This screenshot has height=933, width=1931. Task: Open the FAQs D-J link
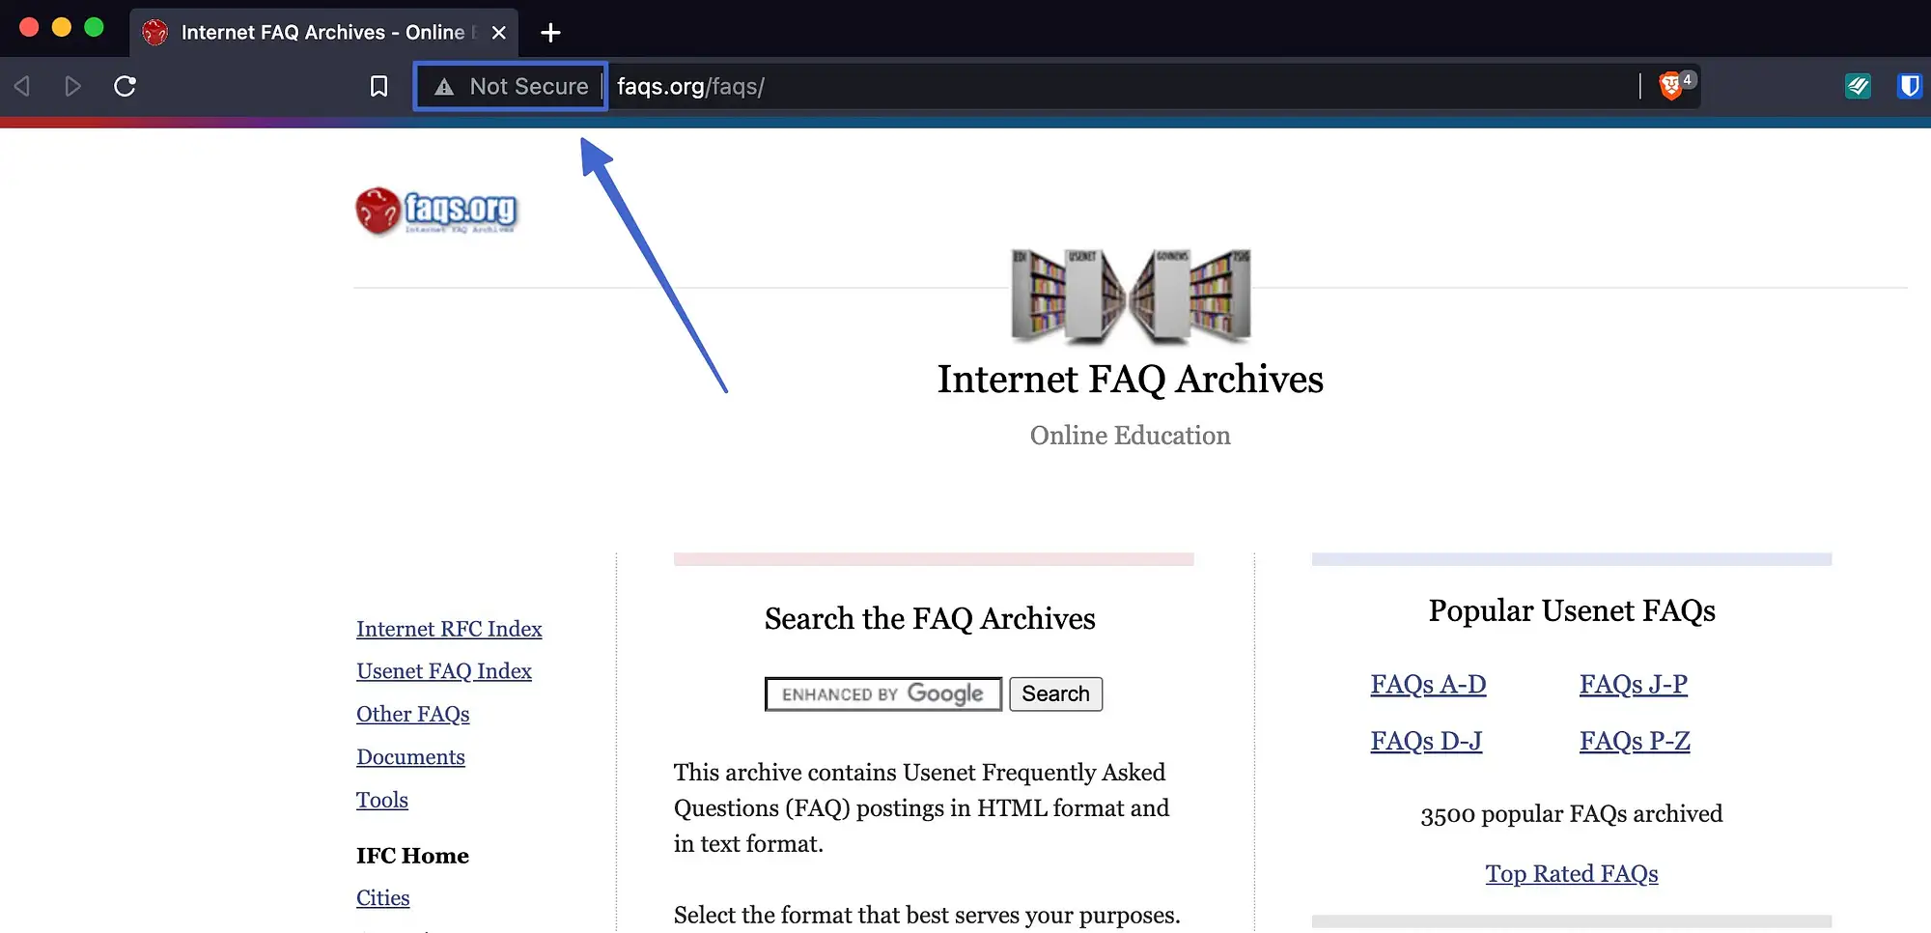tap(1426, 741)
